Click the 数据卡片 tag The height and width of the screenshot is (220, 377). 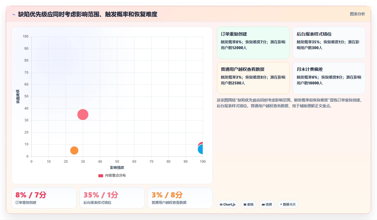coord(288,204)
